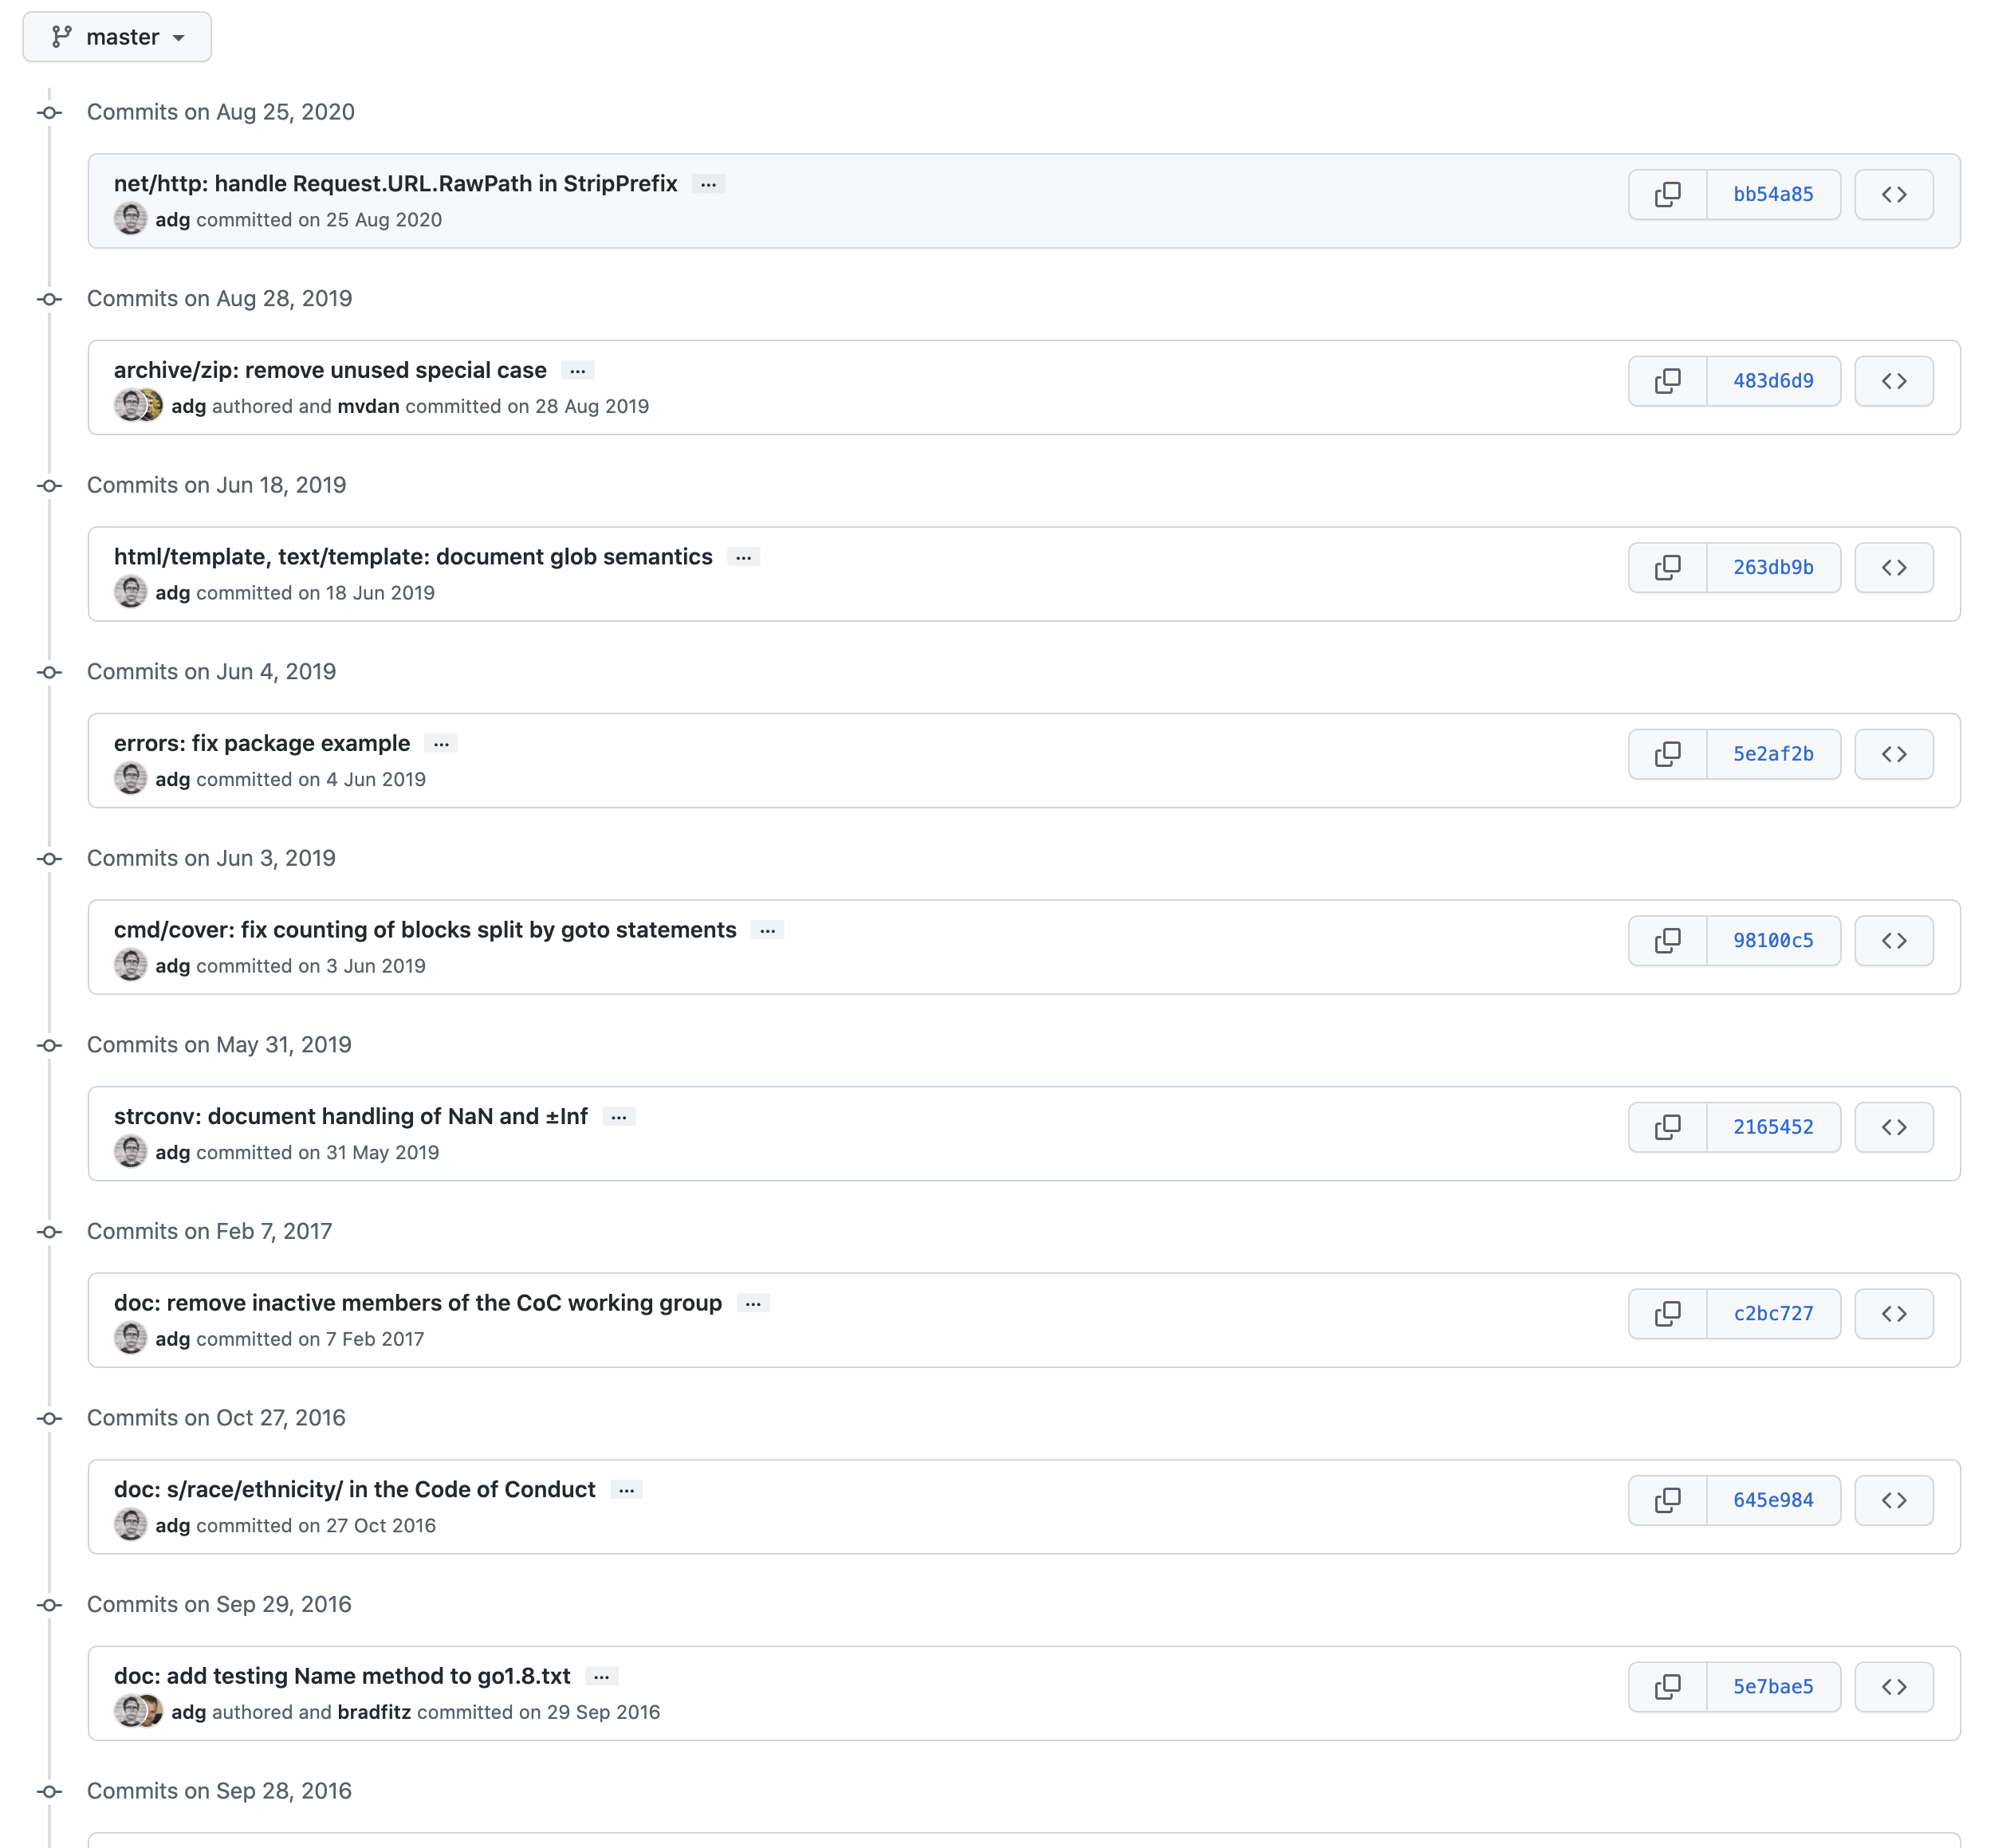Browse repository at commit 2165452
The height and width of the screenshot is (1848, 2014).
pyautogui.click(x=1893, y=1127)
